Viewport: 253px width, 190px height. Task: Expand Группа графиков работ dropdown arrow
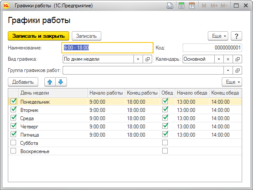[228, 70]
